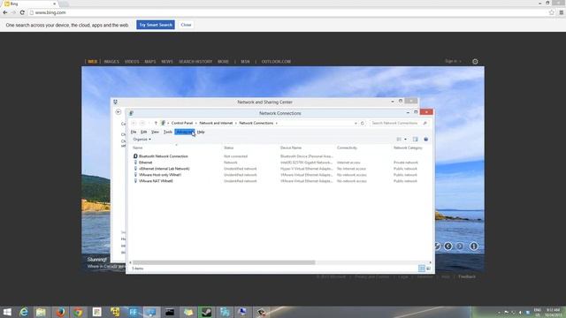The image size is (566, 318).
Task: Open Bing IMAGES tab
Action: pos(111,62)
